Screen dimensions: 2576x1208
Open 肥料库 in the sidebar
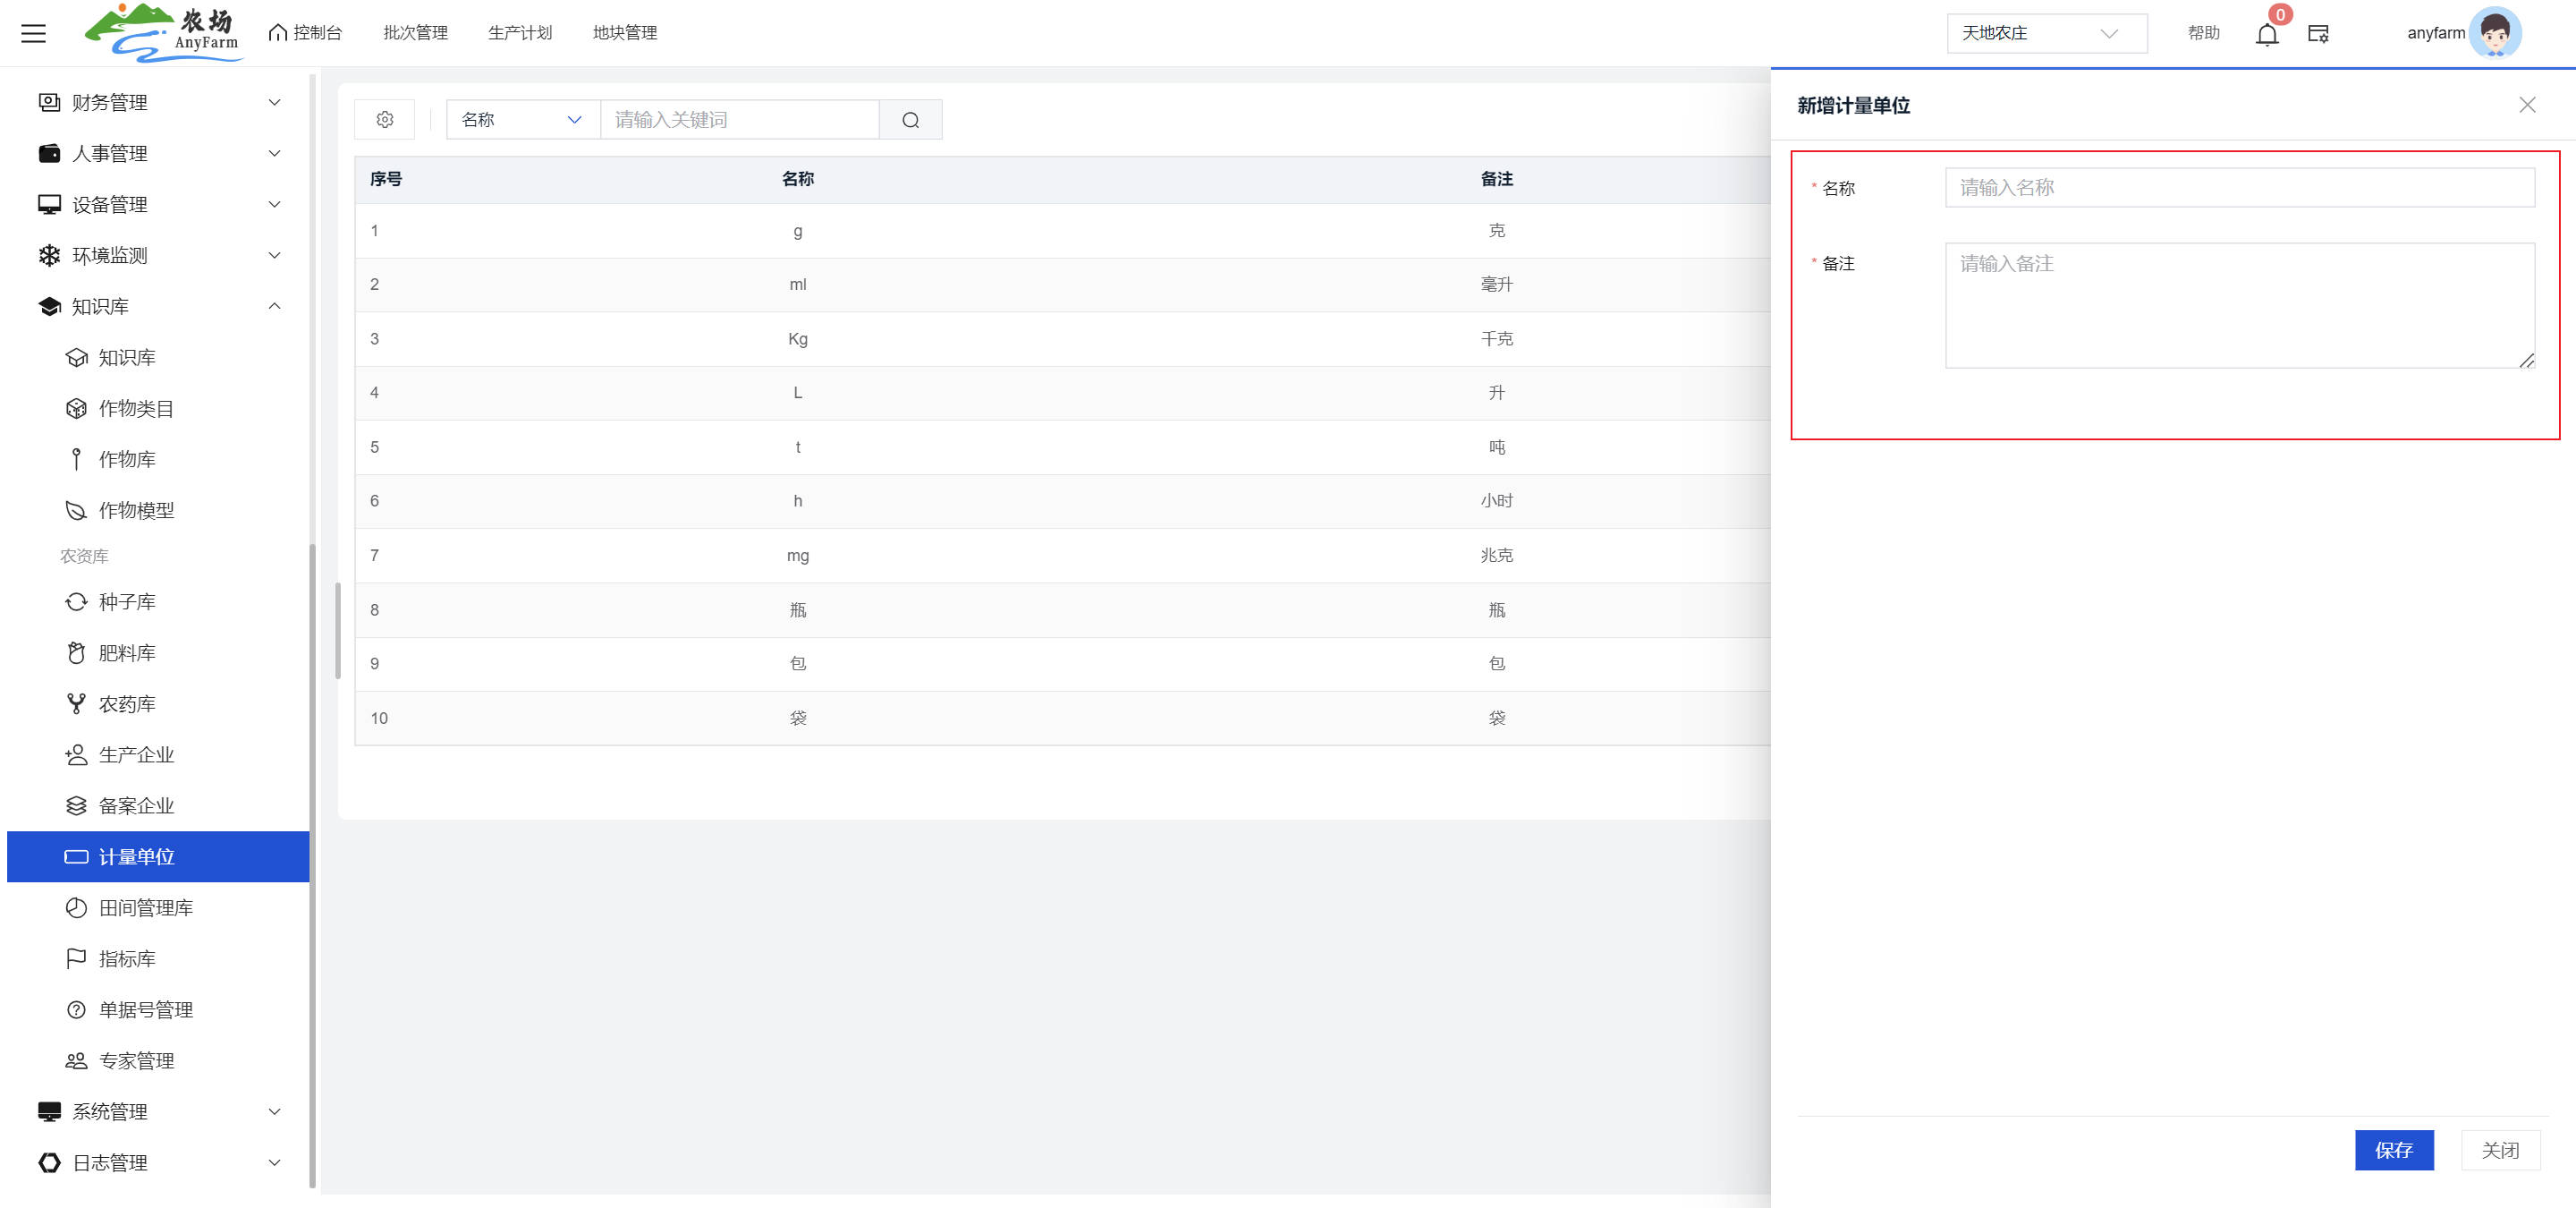pos(127,653)
